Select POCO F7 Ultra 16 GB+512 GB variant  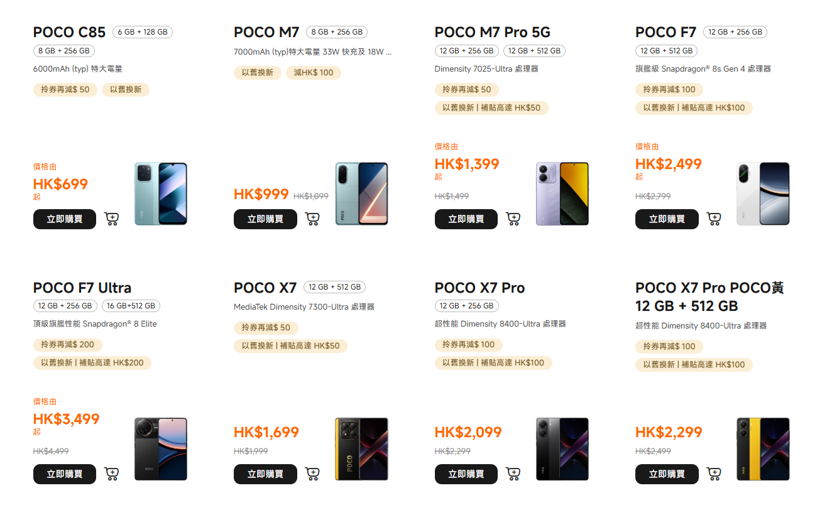pyautogui.click(x=131, y=306)
